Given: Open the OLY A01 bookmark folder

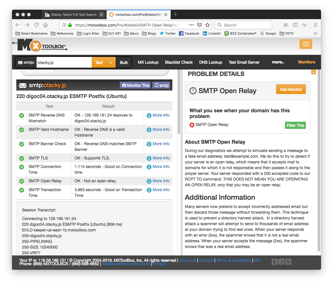Looking at the screenshot, I should 112,33.
